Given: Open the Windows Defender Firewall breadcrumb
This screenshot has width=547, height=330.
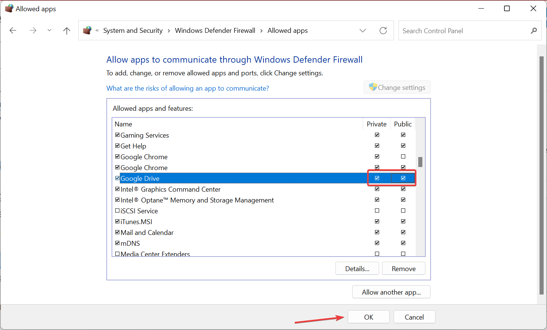Looking at the screenshot, I should point(215,31).
